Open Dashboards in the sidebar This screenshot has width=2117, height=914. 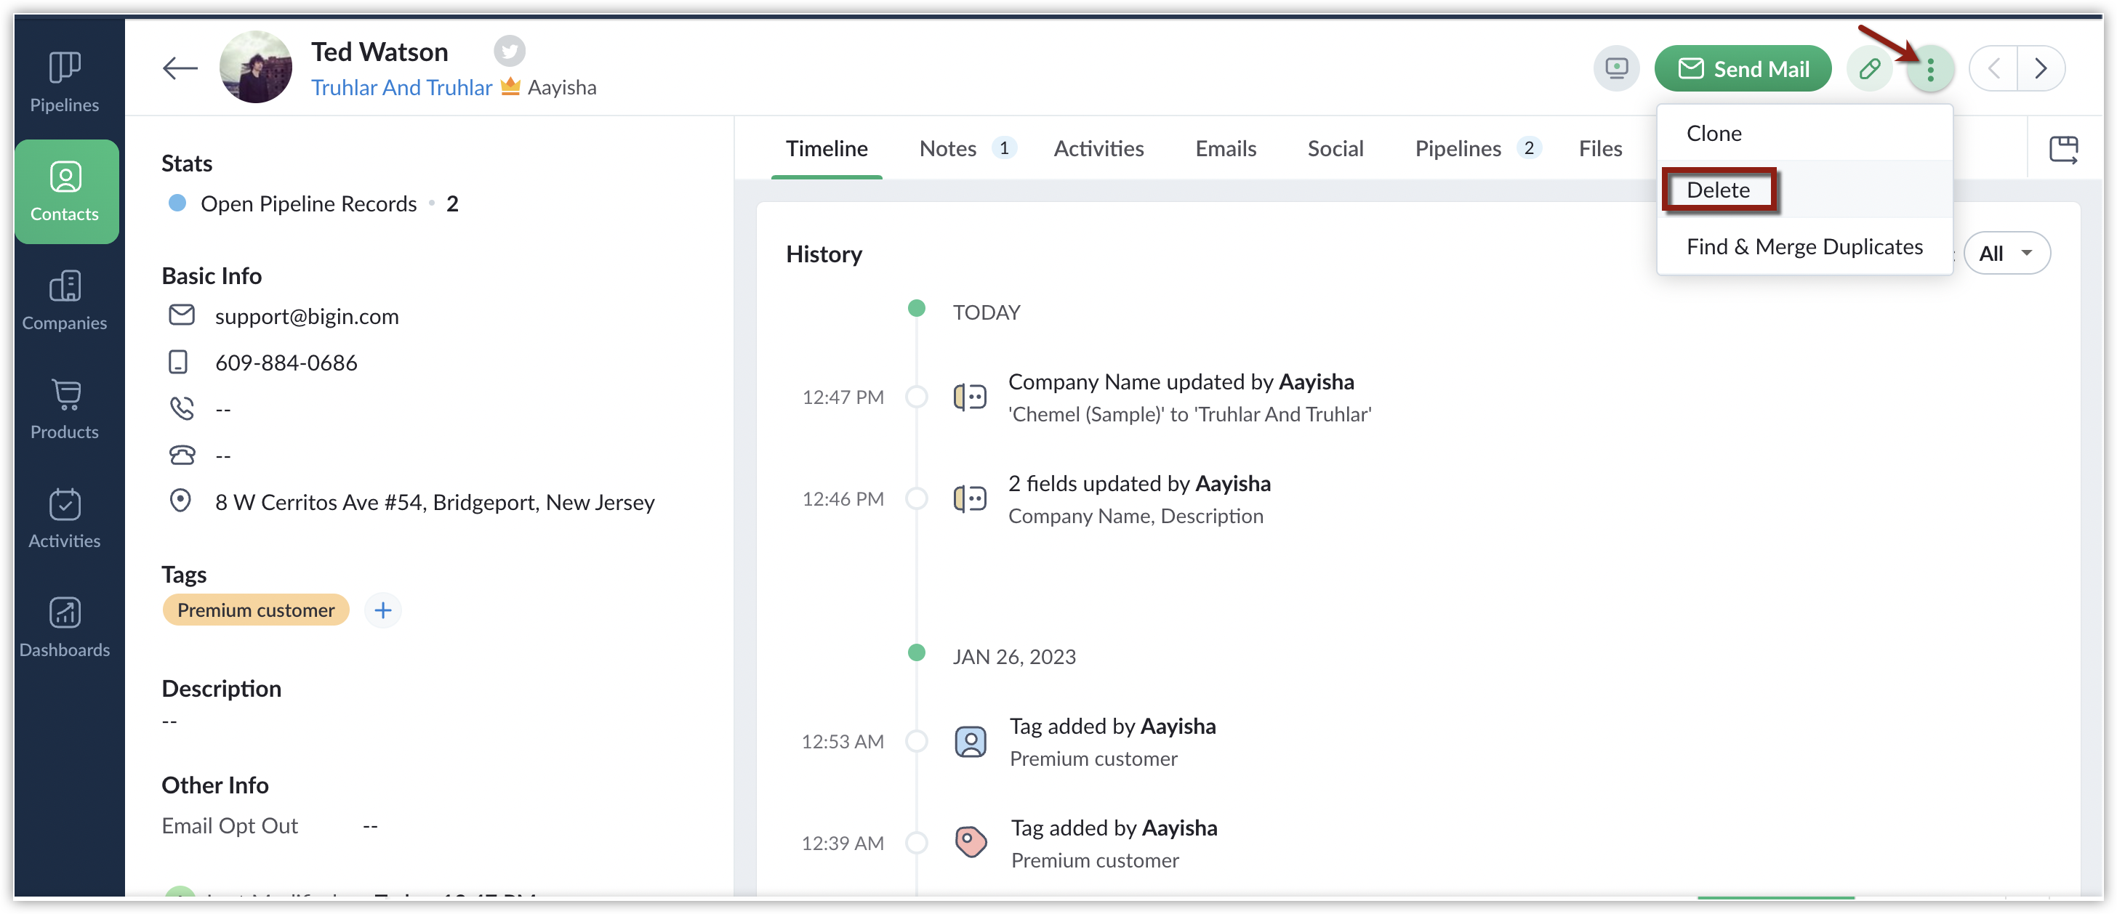pyautogui.click(x=64, y=628)
